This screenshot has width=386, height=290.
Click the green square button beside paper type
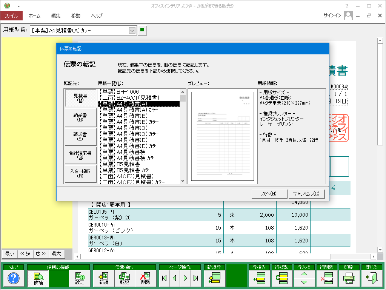coord(142,30)
